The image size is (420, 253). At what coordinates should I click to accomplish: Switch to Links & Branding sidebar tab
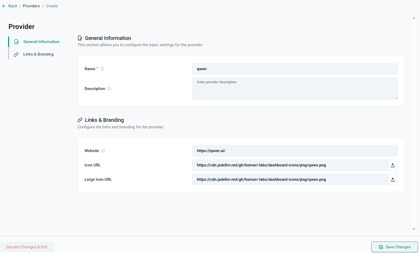point(38,54)
